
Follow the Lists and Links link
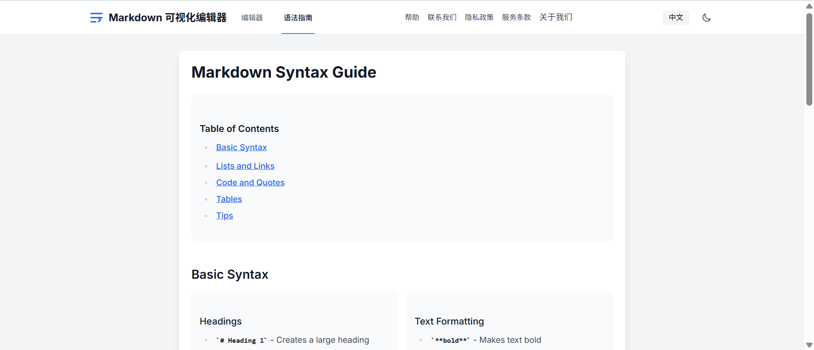coord(245,166)
